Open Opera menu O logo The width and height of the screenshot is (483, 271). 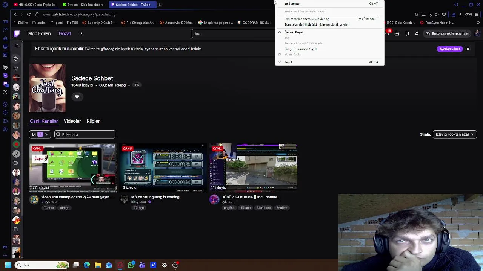point(5,5)
